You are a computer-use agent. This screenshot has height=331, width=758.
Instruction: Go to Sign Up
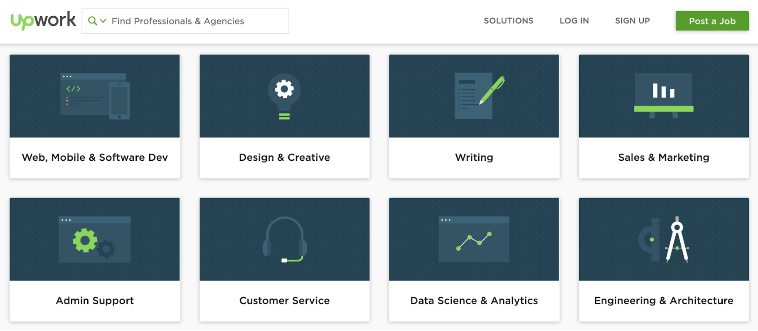coord(632,21)
